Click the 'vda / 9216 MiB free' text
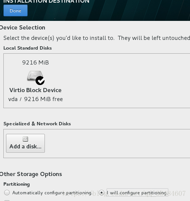Image resolution: width=190 pixels, height=201 pixels. tap(36, 99)
